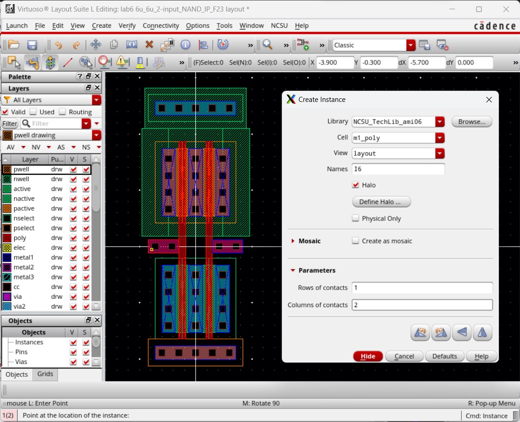Click the Delete X icon
Viewport: 520px width, 422px height.
click(149, 44)
